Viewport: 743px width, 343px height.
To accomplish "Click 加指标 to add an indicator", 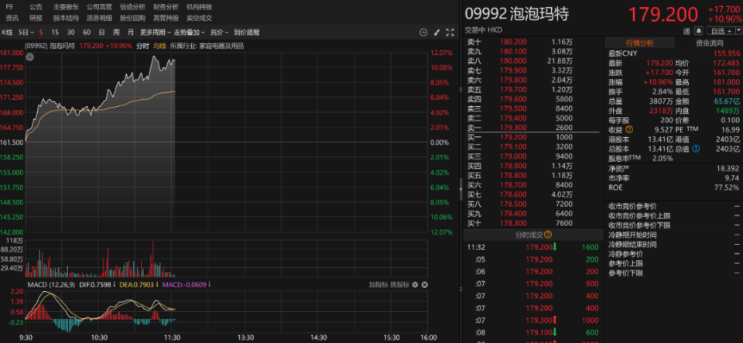I will pos(378,285).
